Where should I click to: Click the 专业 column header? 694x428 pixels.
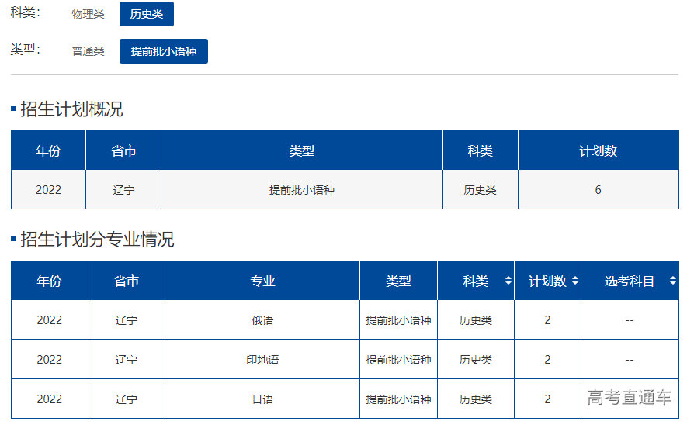(262, 281)
